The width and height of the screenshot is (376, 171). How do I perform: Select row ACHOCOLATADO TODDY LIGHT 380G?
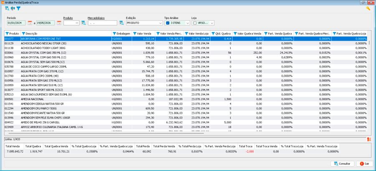tap(185, 48)
